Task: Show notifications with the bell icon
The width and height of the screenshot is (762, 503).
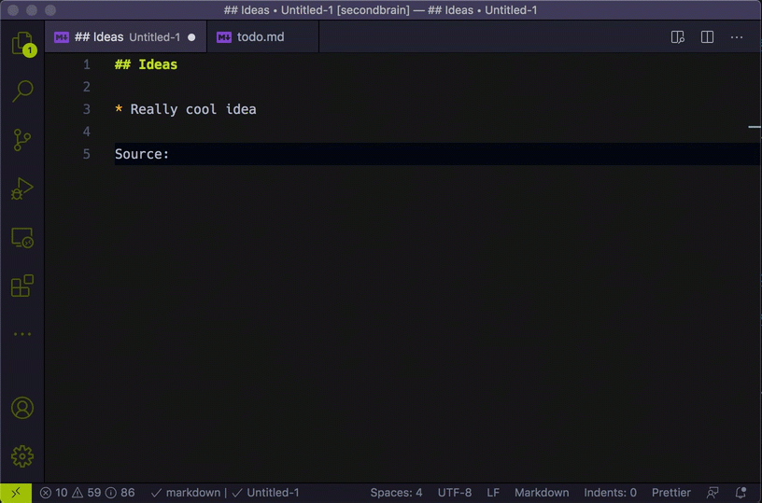Action: pos(741,493)
